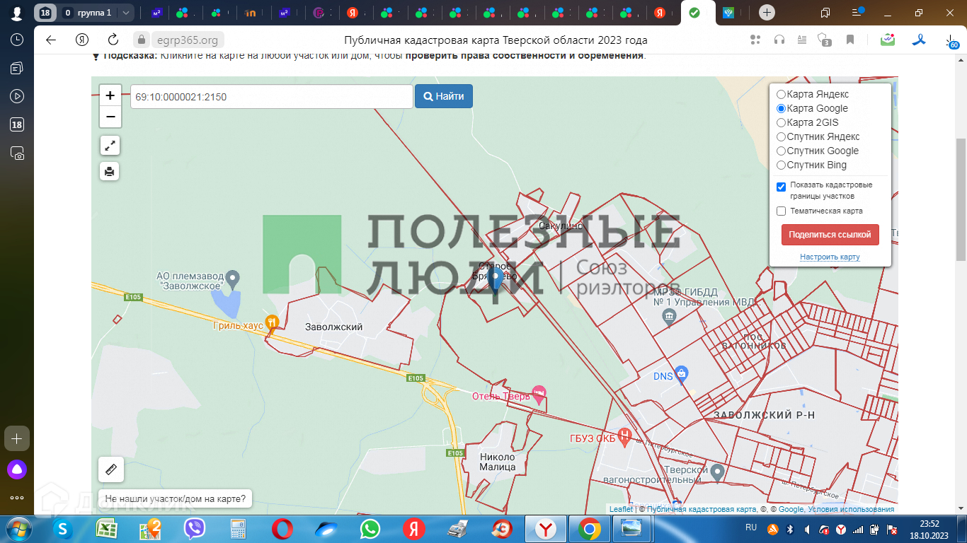Click the Заволжский settlement label
The height and width of the screenshot is (543, 967).
tap(333, 327)
